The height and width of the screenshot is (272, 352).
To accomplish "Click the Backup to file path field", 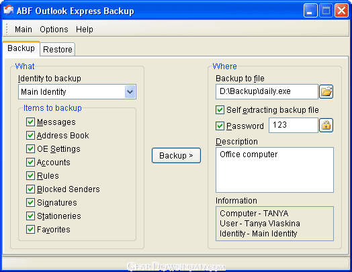I will [267, 91].
